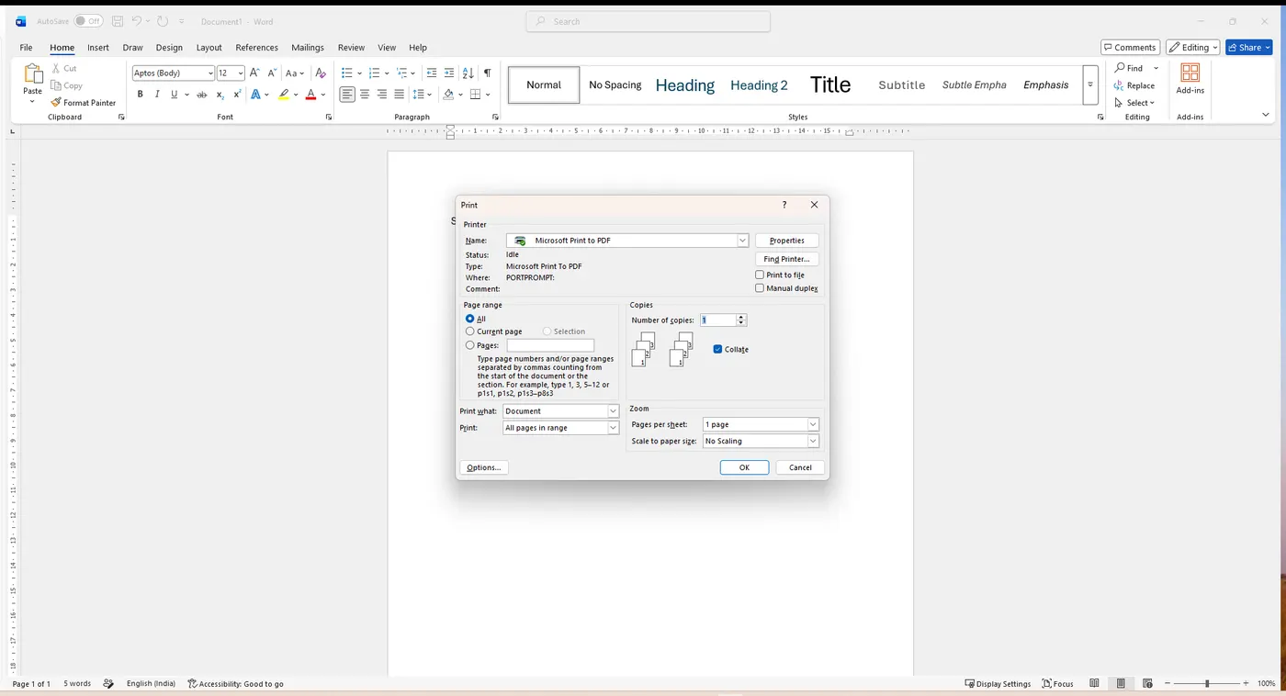
Task: Click the Pages range input field
Action: [550, 345]
